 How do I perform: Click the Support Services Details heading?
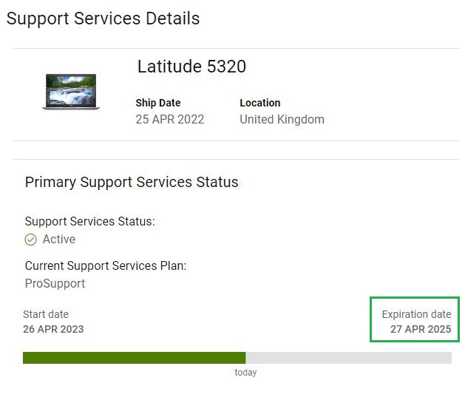click(103, 18)
